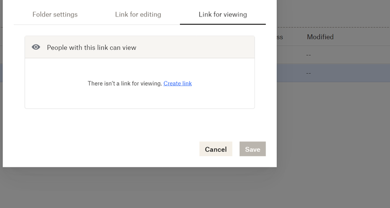Click the partially hidden column header ending in "ss"
The image size is (390, 208).
click(x=280, y=37)
